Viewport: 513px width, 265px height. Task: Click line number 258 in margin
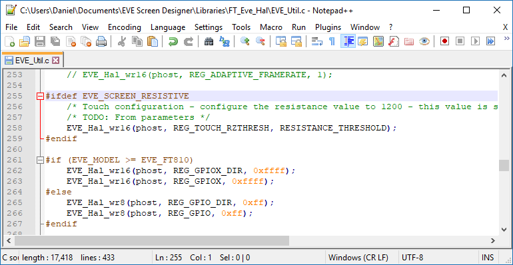point(15,128)
